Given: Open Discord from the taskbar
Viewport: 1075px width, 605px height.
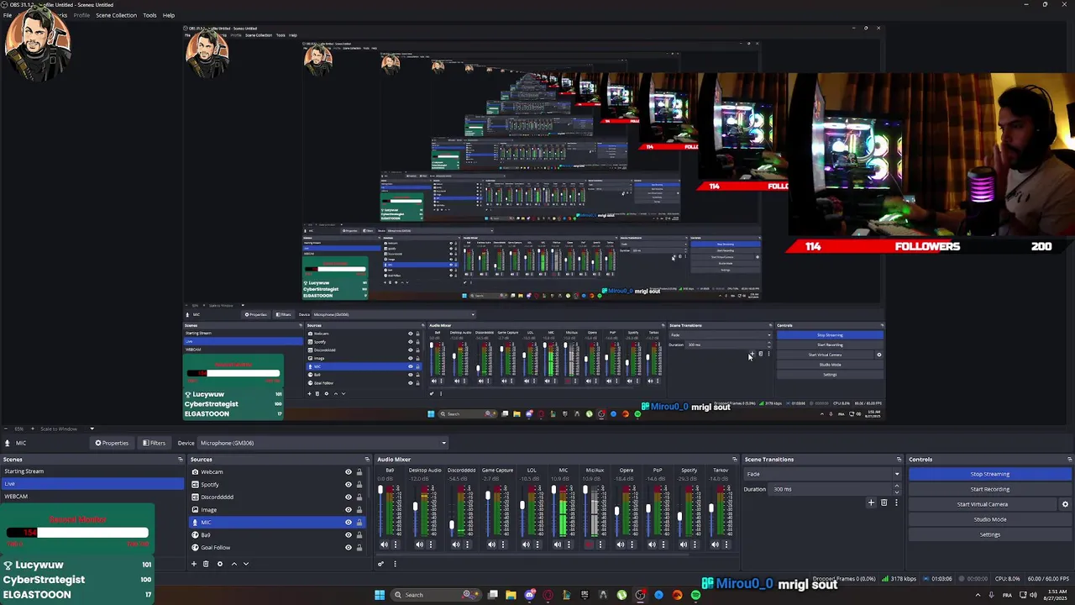Looking at the screenshot, I should pos(529,595).
